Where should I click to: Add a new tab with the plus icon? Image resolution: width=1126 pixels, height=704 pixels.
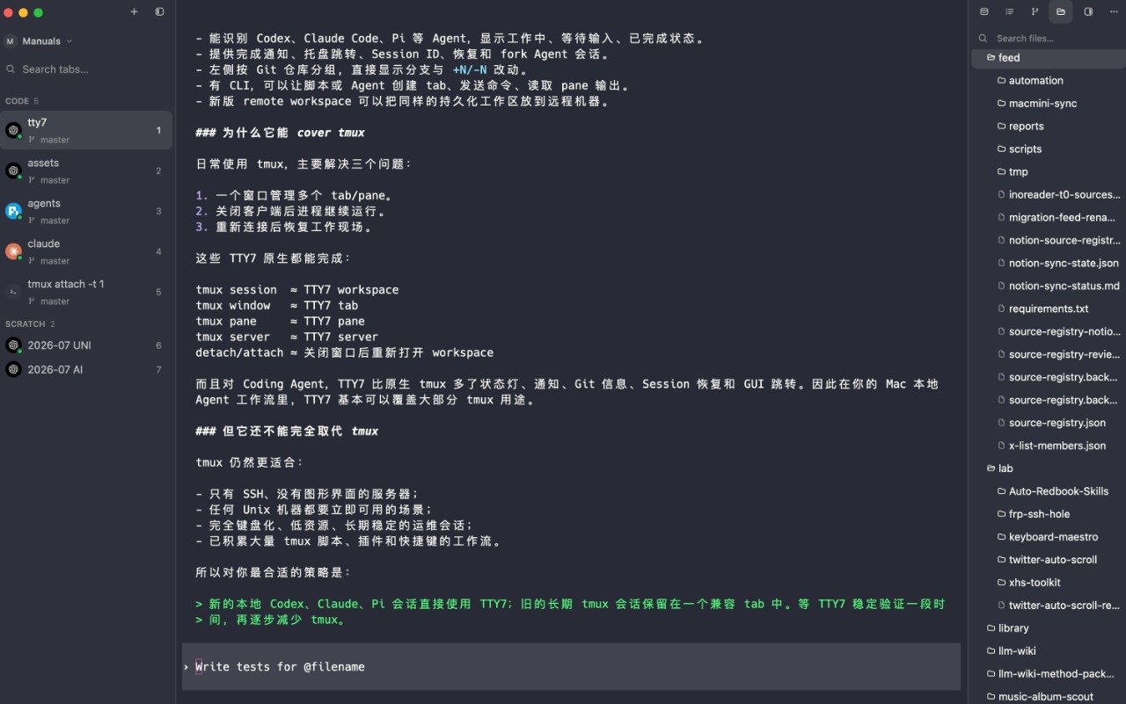pos(134,12)
